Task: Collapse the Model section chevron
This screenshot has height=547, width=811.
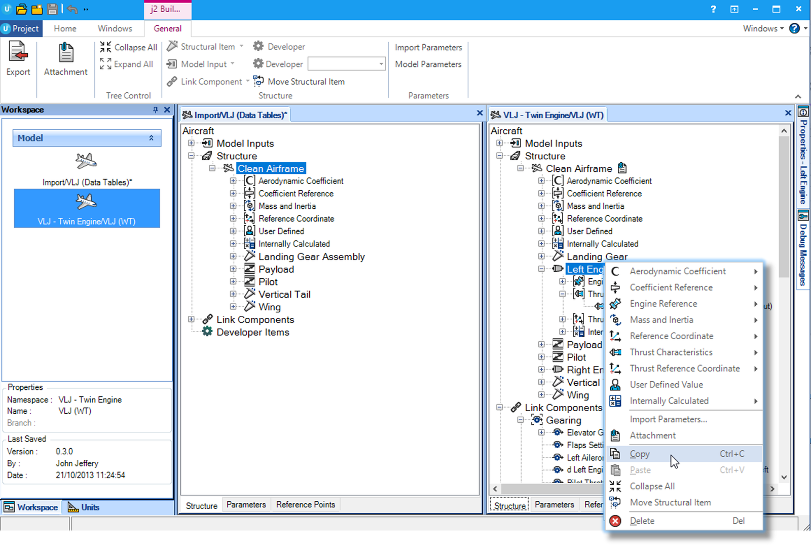Action: (151, 138)
